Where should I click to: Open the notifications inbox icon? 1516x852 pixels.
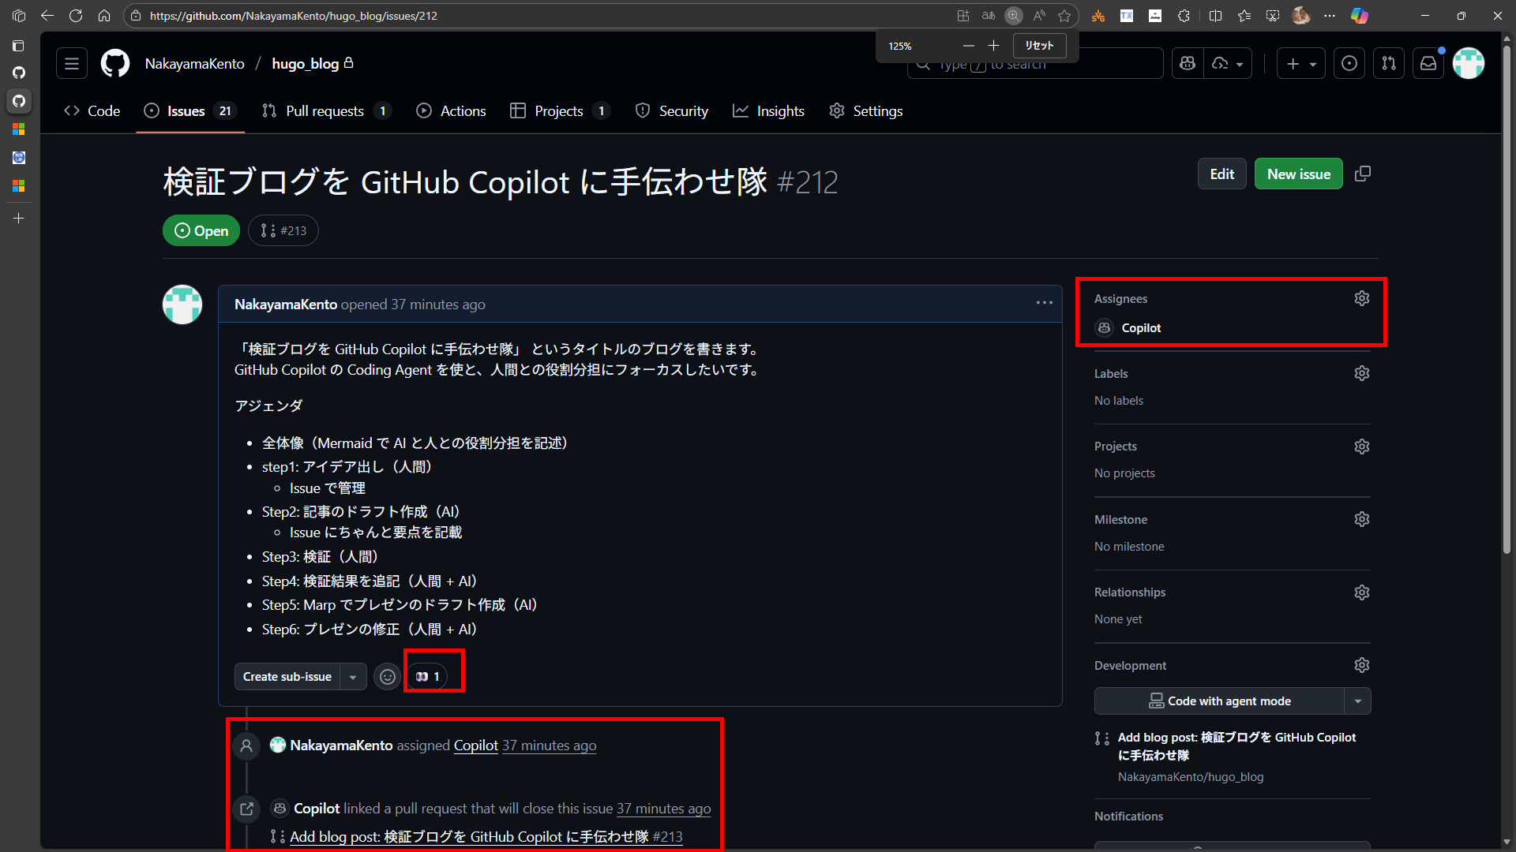[1428, 64]
